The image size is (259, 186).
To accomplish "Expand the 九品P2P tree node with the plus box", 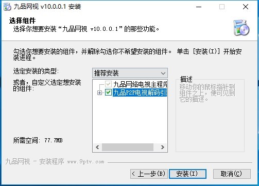I will coord(99,92).
